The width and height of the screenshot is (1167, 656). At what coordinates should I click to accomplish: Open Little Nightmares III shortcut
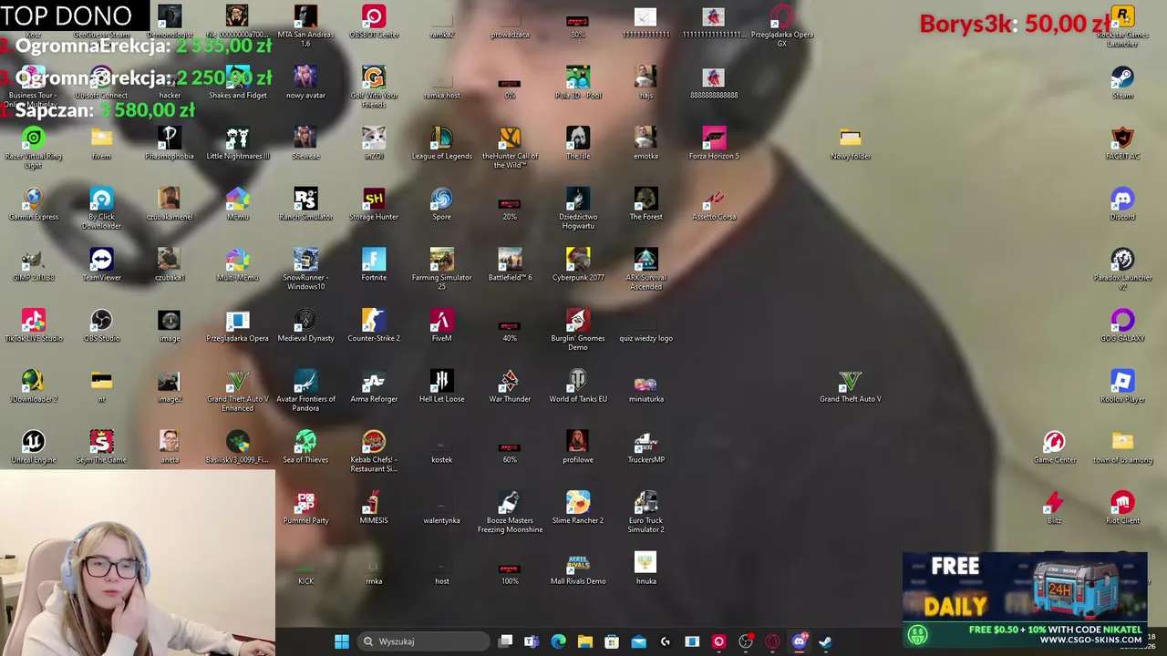[x=237, y=143]
